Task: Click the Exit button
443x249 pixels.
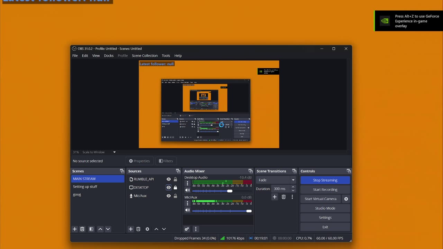Action: [325, 227]
